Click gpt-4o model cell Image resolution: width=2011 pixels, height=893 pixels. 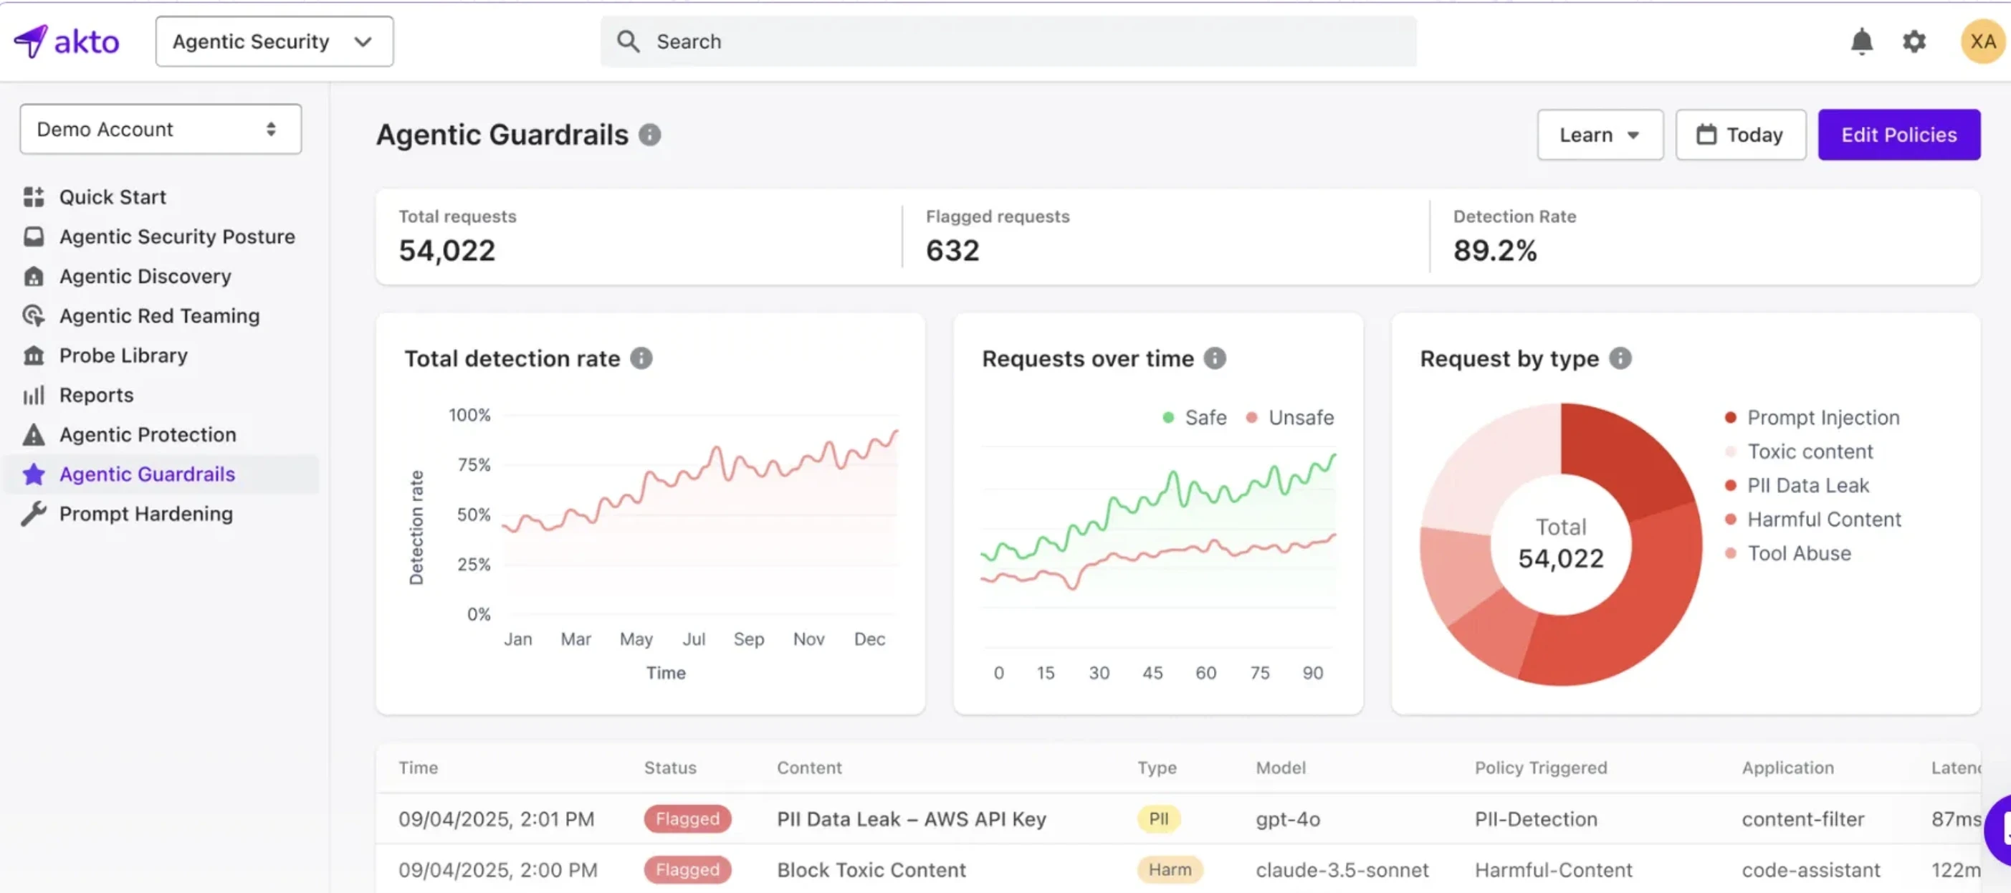point(1287,819)
